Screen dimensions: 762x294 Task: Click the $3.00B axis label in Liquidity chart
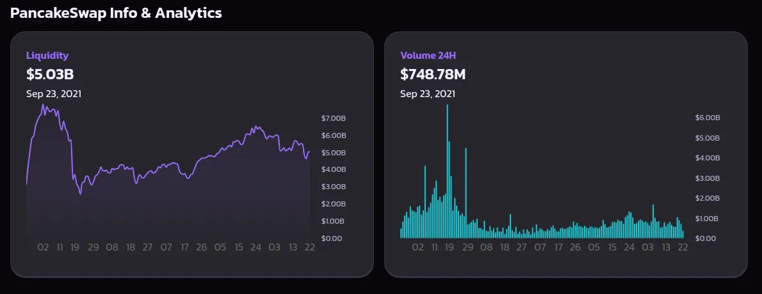(334, 187)
